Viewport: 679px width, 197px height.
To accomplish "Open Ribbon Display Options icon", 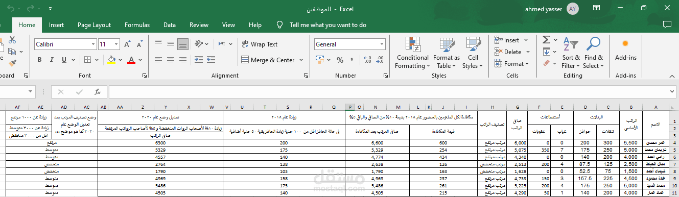I will click(x=597, y=9).
